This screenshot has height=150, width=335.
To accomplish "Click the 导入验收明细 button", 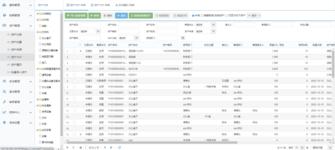I will tap(76, 16).
